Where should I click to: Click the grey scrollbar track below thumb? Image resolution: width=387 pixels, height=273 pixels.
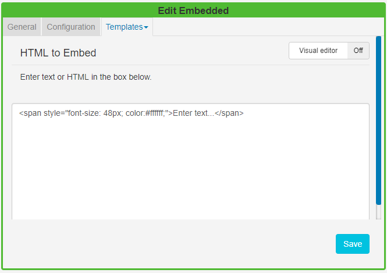[378, 213]
